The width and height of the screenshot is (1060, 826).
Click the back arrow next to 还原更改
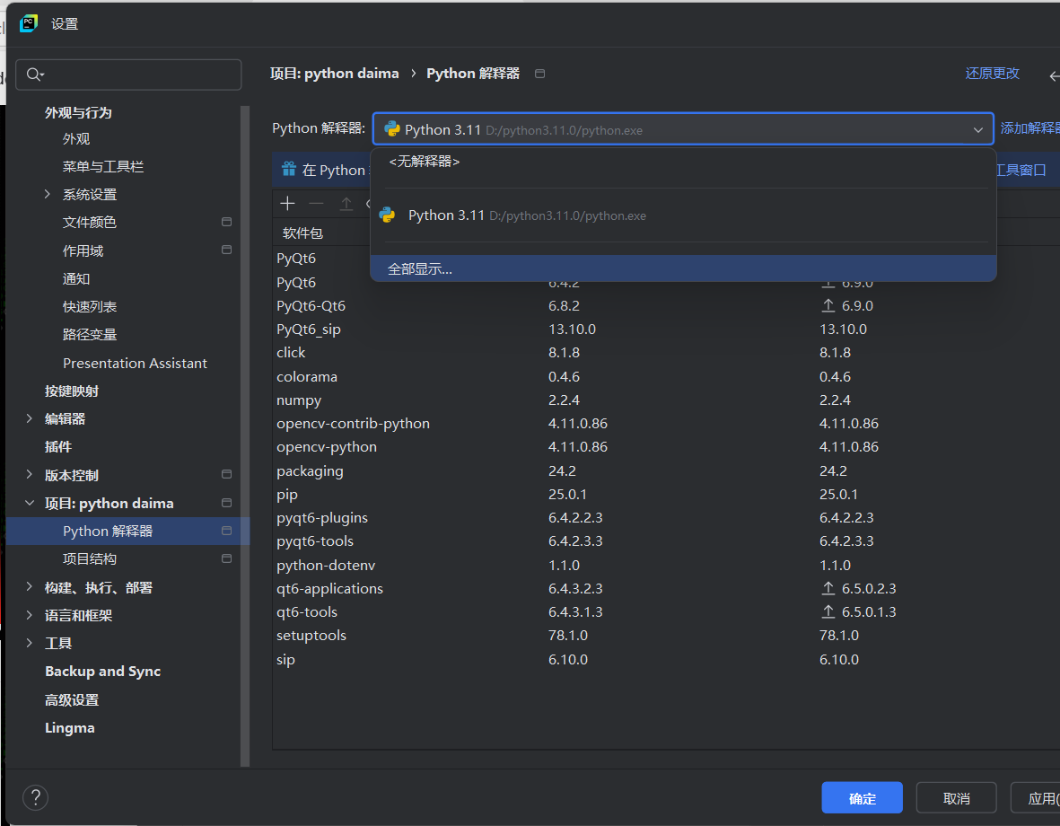click(x=1054, y=75)
